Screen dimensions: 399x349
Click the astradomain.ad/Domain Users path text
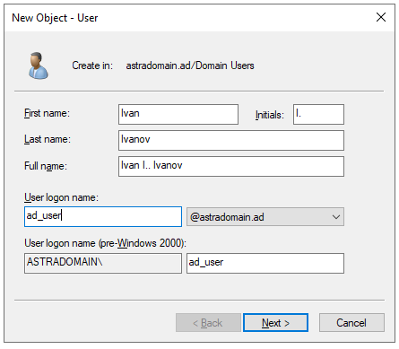[190, 65]
